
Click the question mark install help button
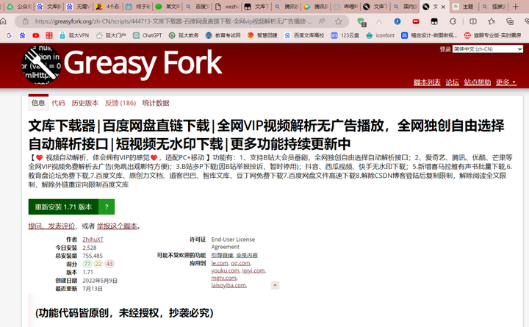[x=107, y=207]
